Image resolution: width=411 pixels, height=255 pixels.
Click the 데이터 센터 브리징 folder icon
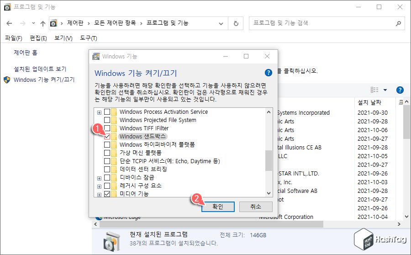coord(114,169)
